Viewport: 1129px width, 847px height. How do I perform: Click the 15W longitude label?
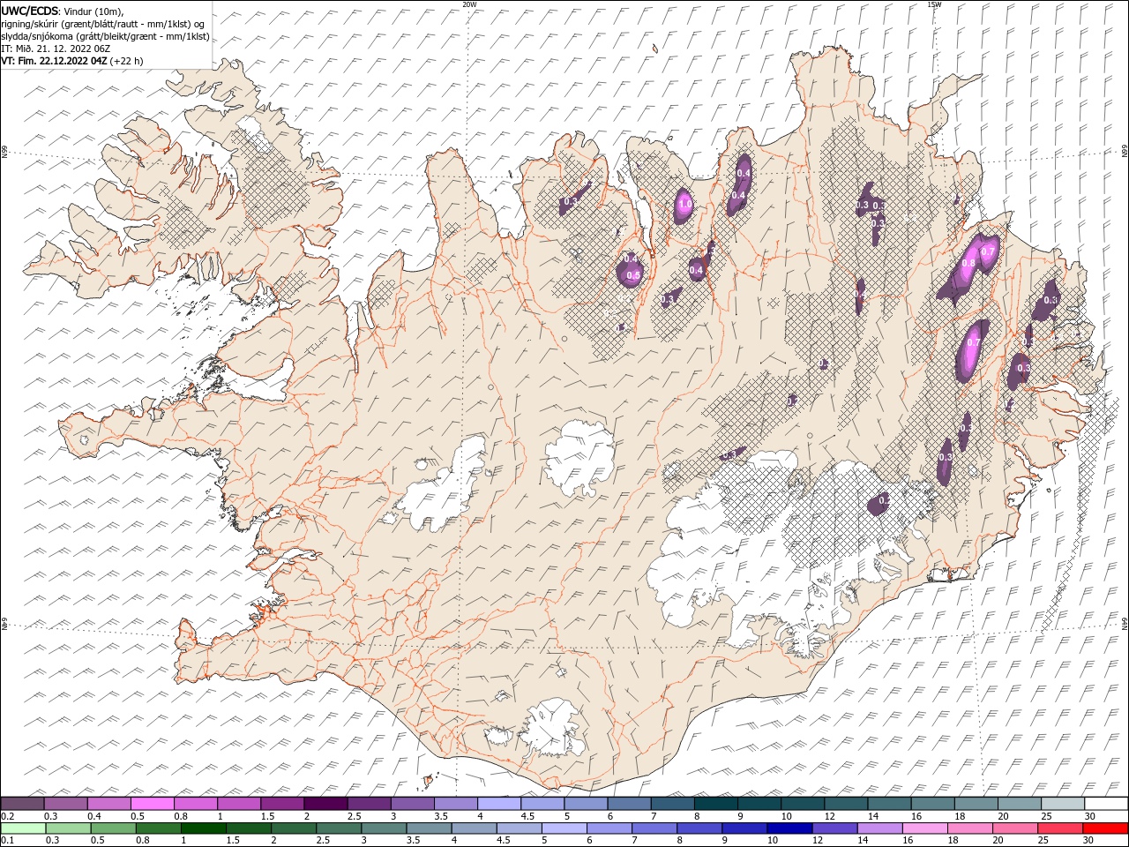(x=934, y=4)
